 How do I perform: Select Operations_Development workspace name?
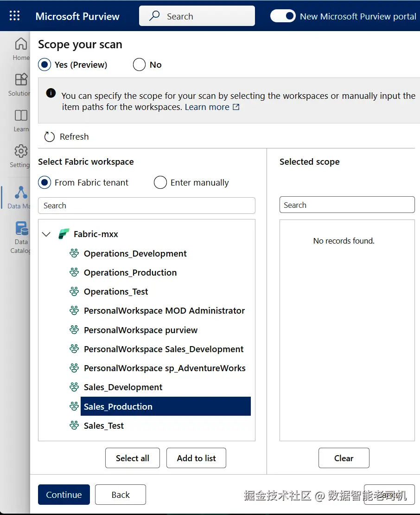[135, 254]
